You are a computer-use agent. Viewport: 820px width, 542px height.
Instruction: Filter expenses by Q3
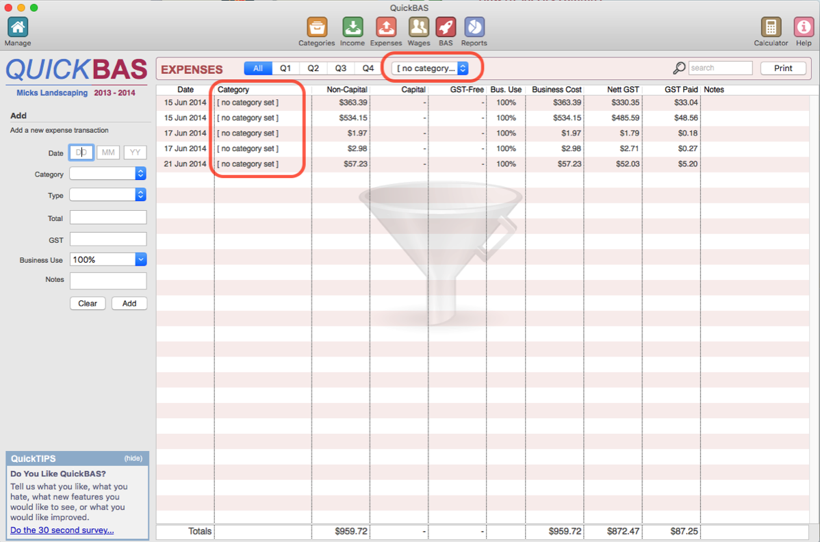(341, 68)
